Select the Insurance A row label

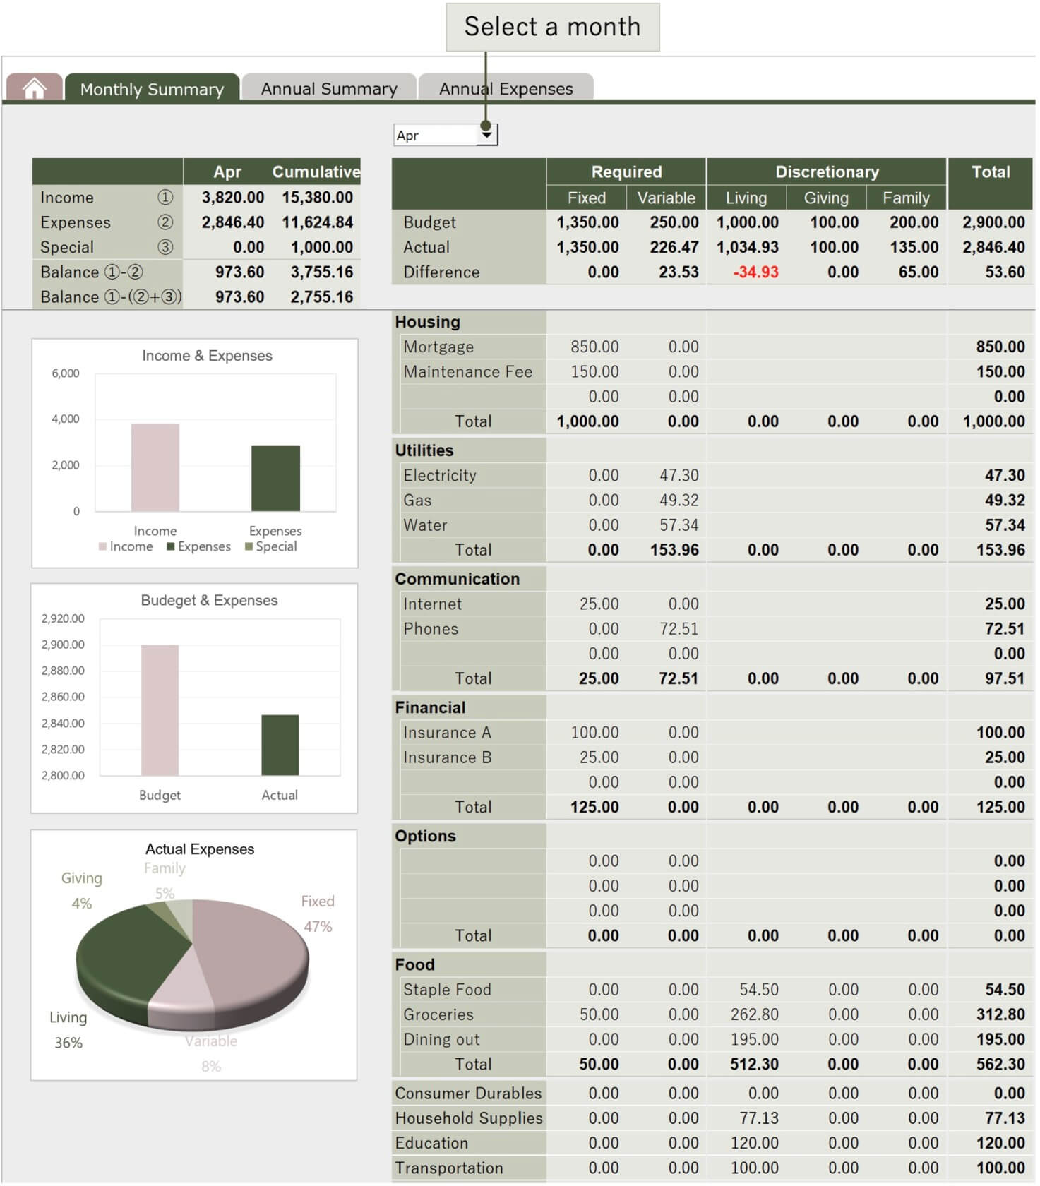click(x=447, y=733)
